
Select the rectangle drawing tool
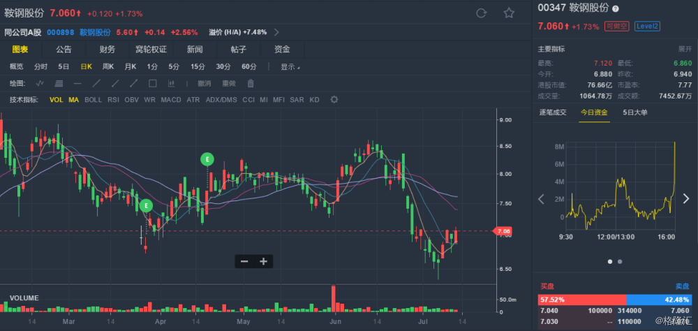click(152, 83)
